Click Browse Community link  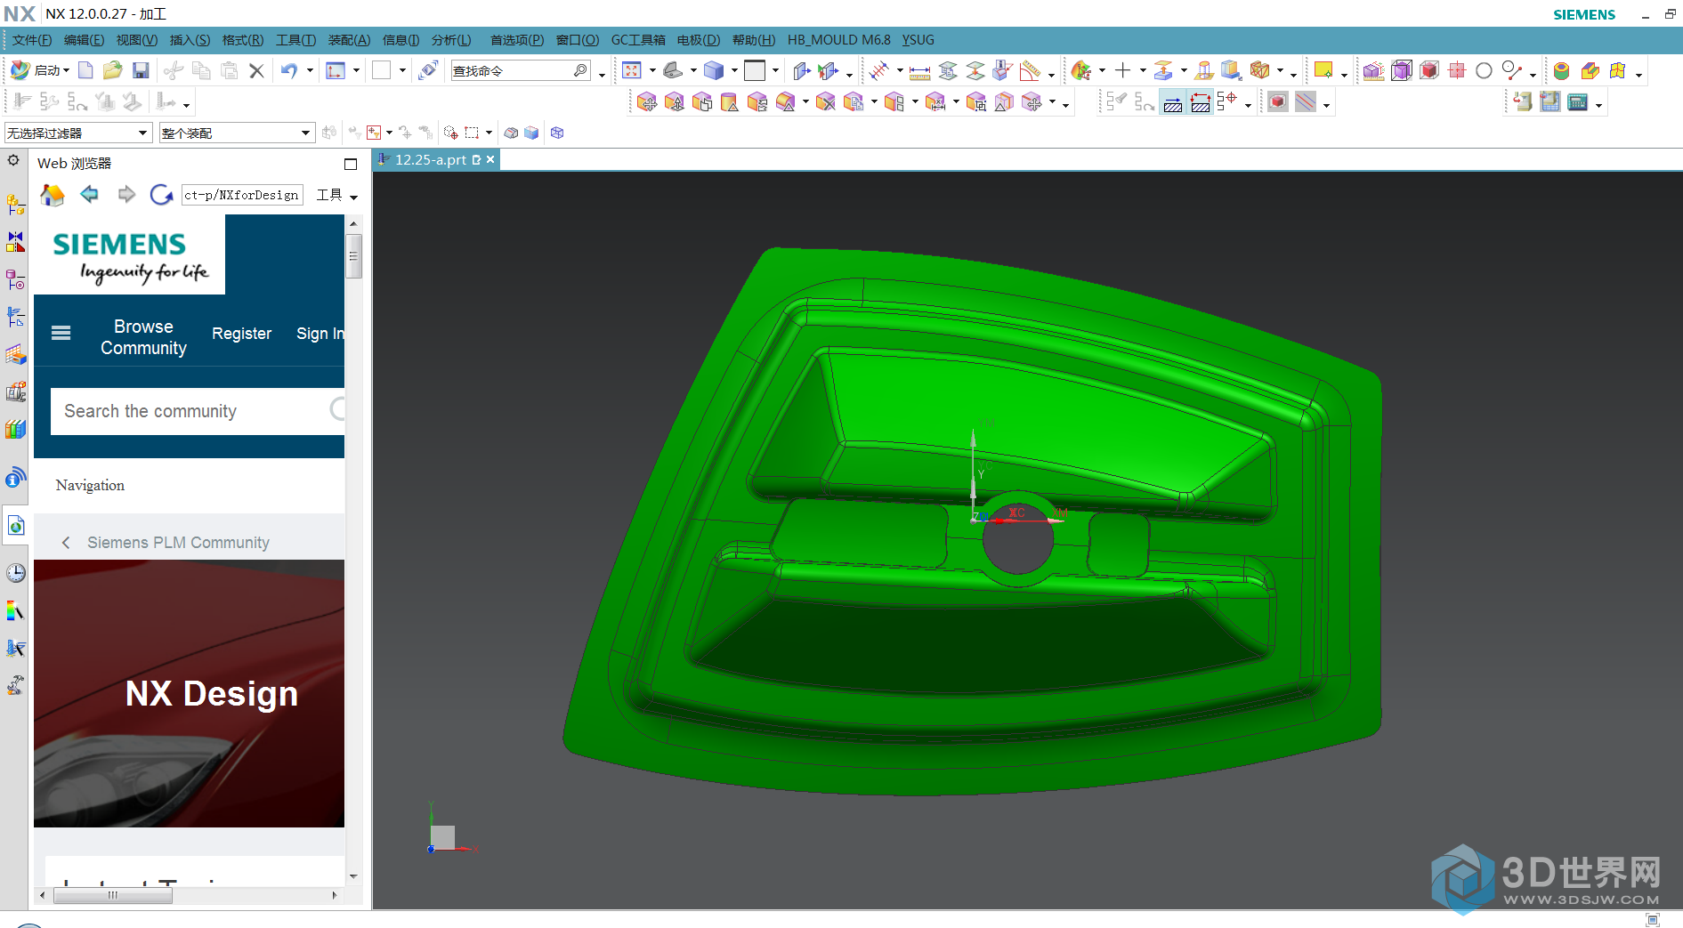coord(143,337)
